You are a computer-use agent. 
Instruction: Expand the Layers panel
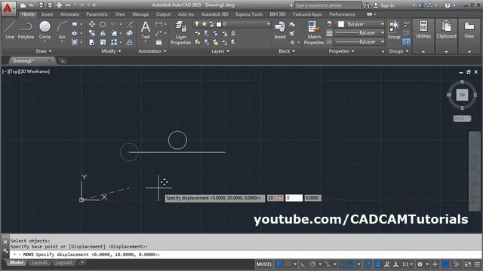pyautogui.click(x=220, y=51)
